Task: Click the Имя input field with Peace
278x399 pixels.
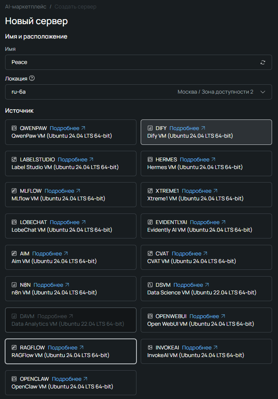Action: tap(139, 62)
